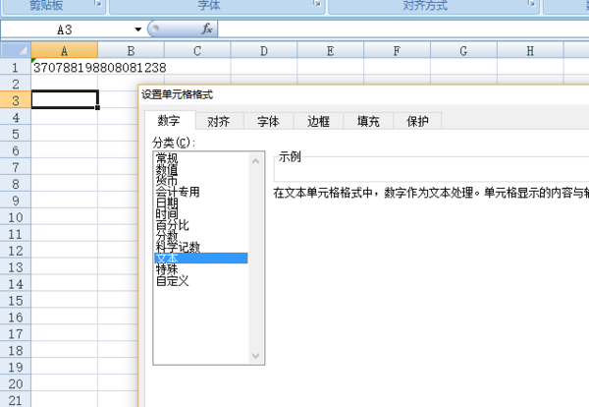Choose 日期 in the category list
The image size is (589, 407).
tap(201, 203)
